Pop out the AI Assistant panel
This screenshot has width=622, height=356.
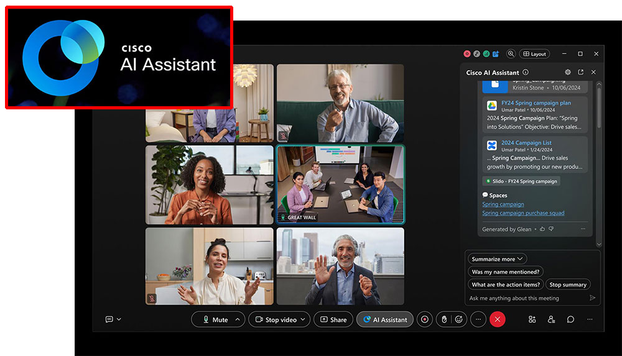pyautogui.click(x=581, y=72)
